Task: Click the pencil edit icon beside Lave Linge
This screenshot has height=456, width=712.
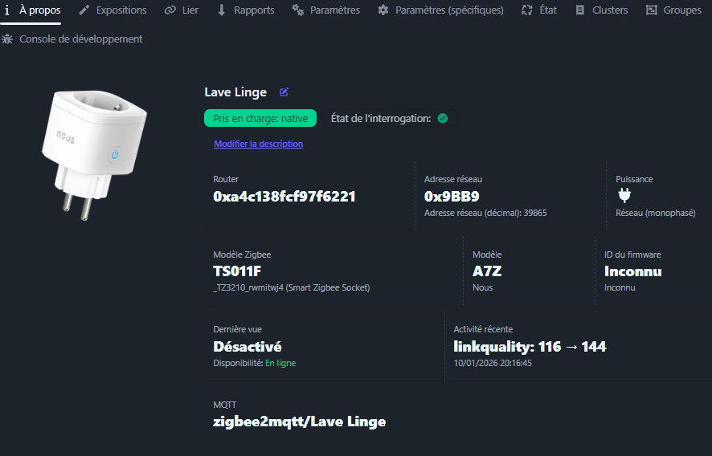Action: [284, 92]
